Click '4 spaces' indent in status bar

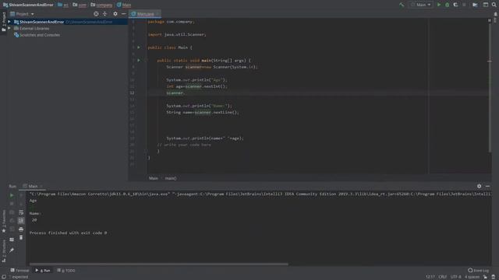pos(472,277)
